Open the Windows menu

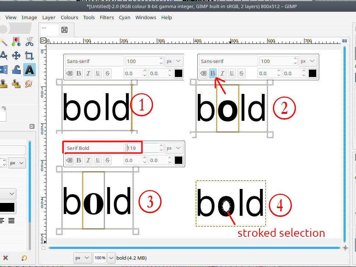(x=146, y=17)
